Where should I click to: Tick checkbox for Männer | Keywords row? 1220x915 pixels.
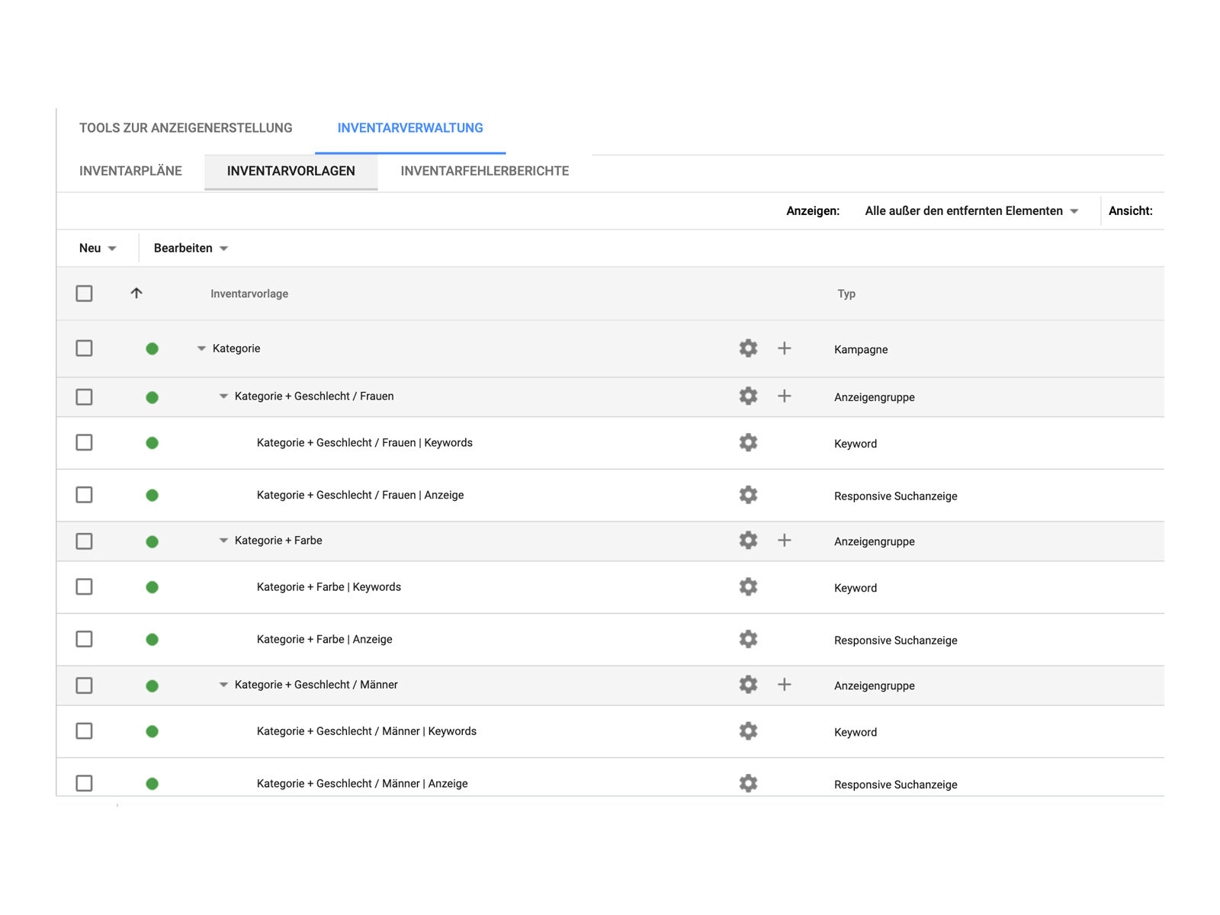pyautogui.click(x=85, y=730)
